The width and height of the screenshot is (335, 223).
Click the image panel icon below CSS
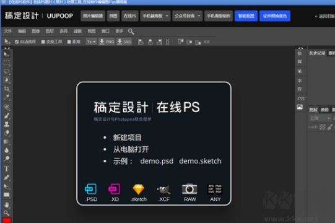point(300,107)
